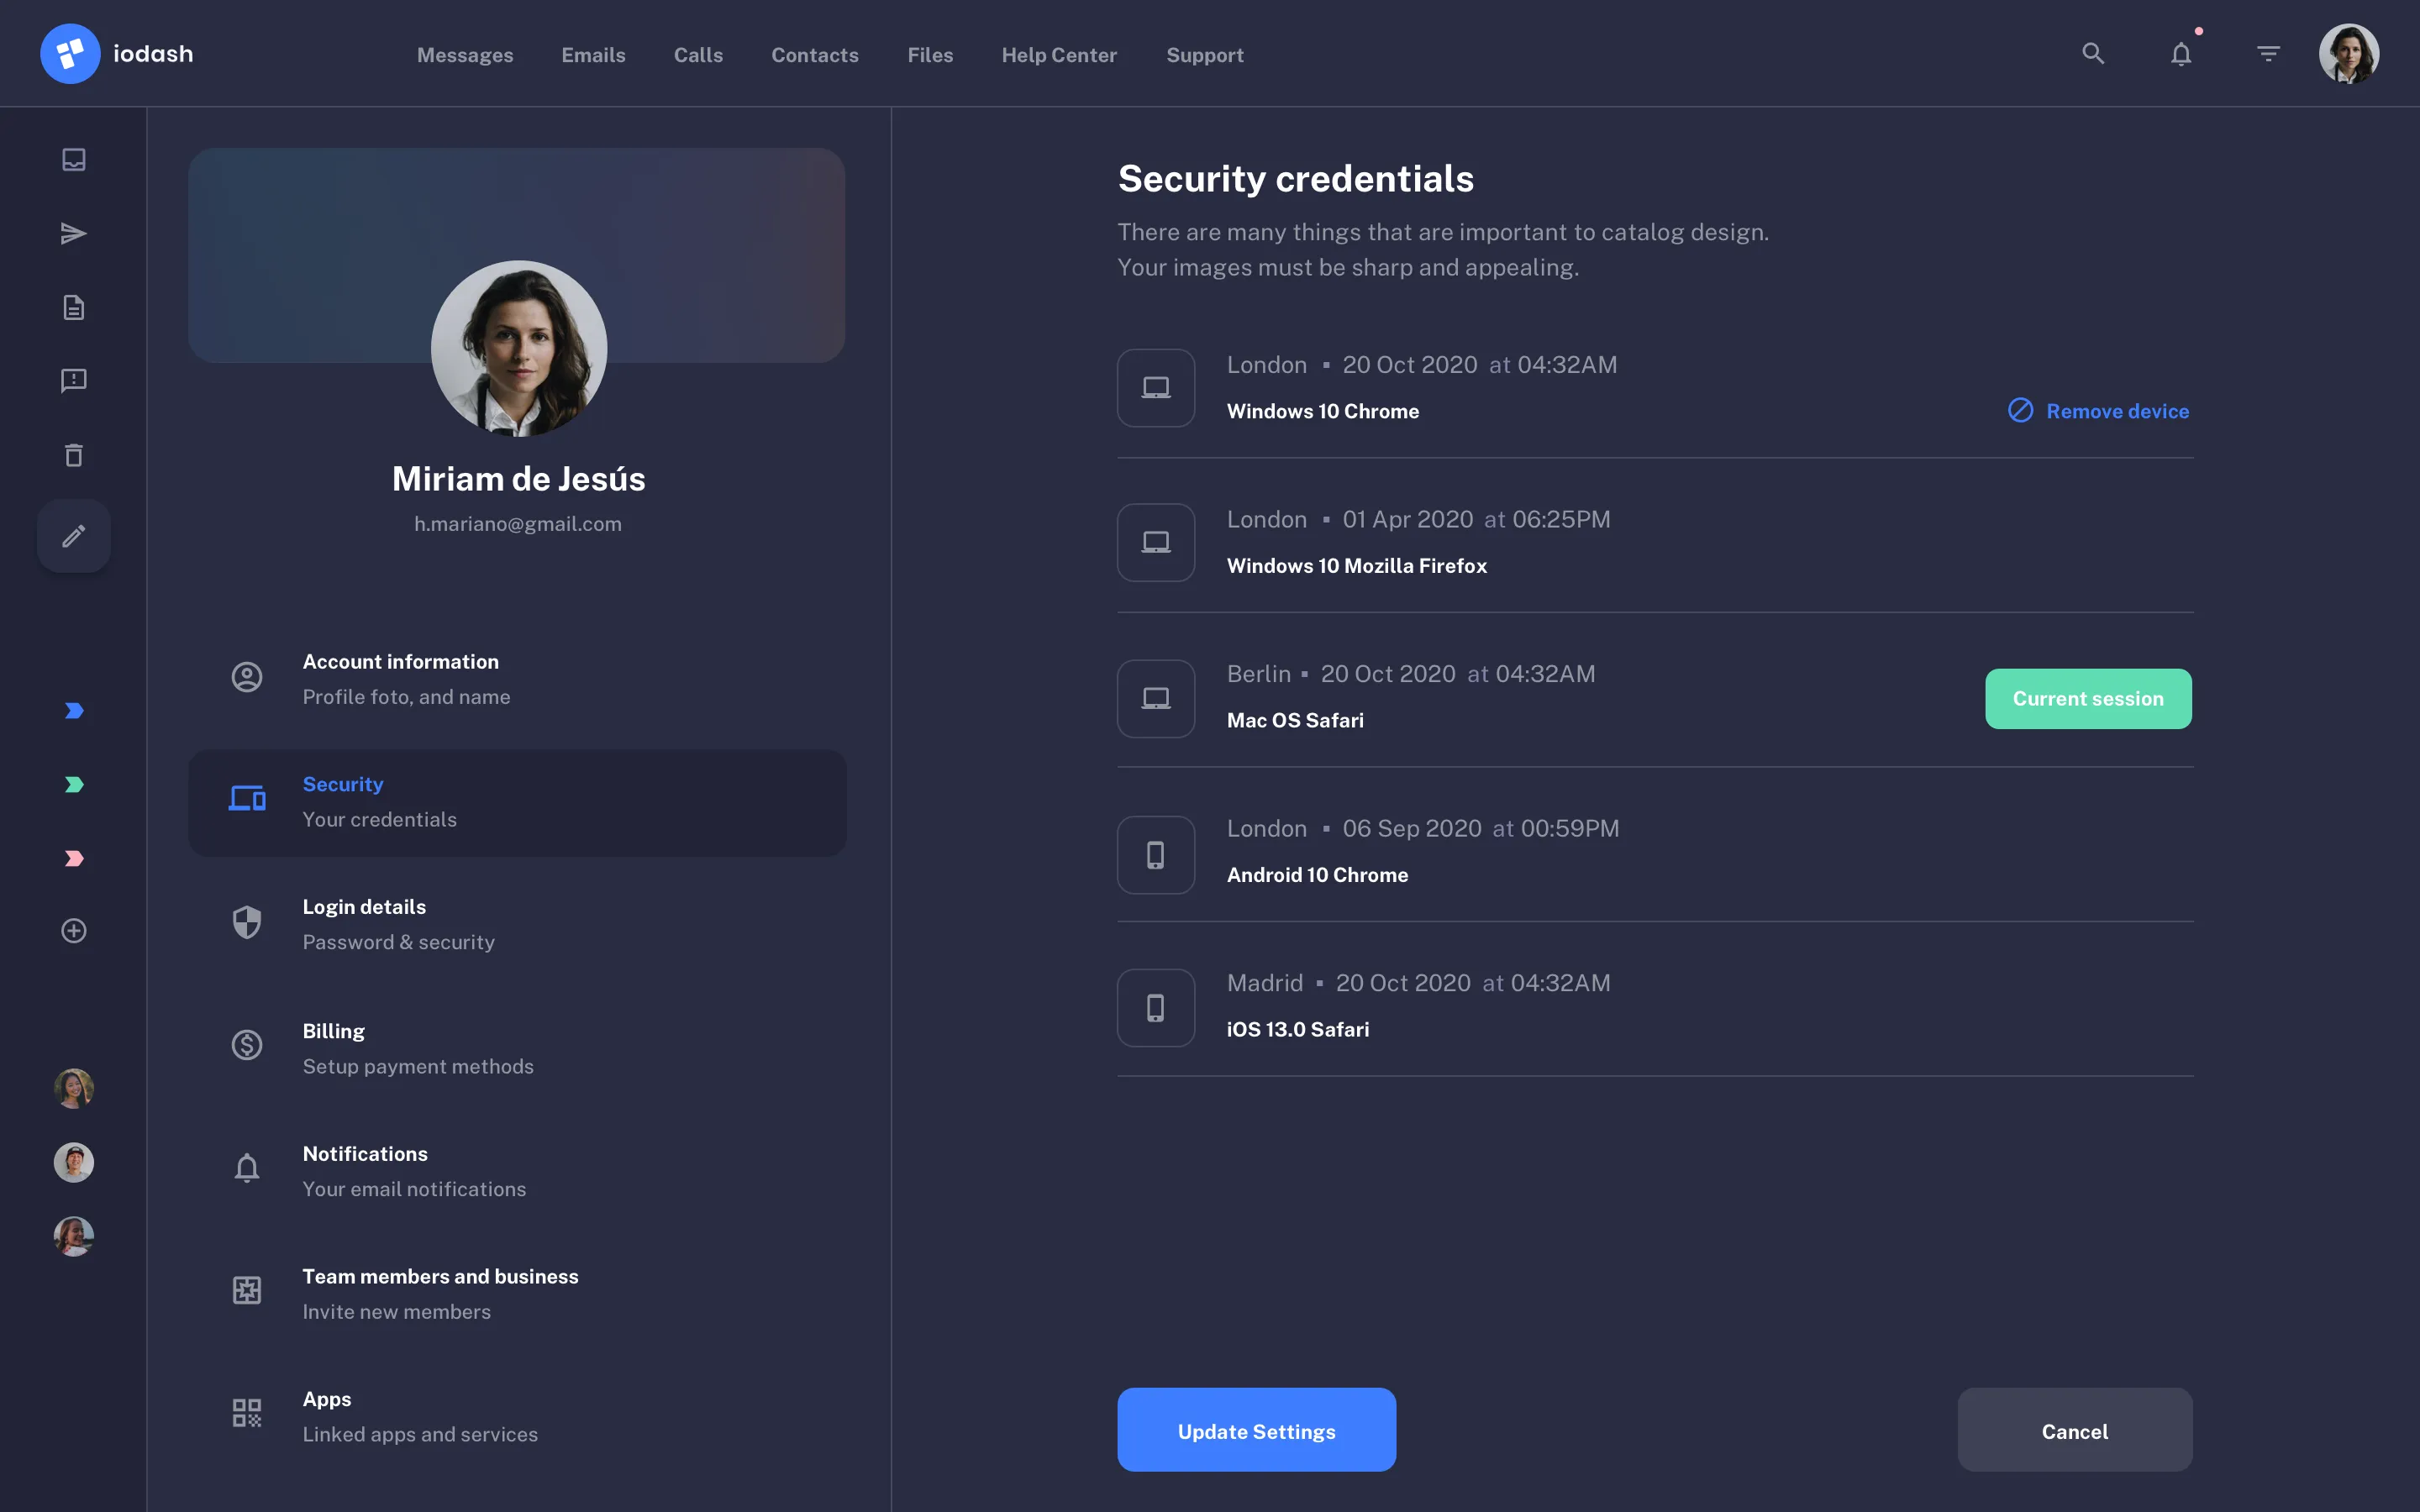Select the pink tag marker in the sidebar
The width and height of the screenshot is (2420, 1512).
pos(73,857)
